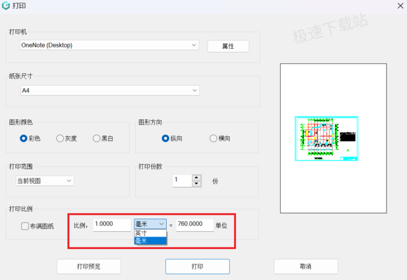Open the 当前视图 print range dropdown

coord(45,180)
